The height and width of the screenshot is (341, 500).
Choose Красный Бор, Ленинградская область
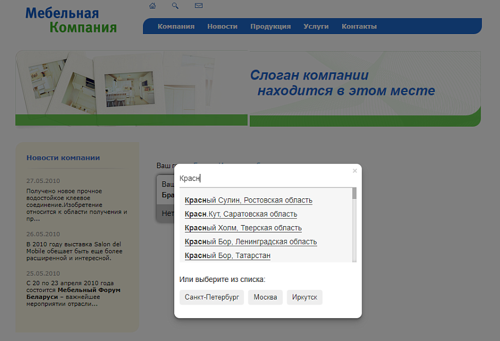coord(251,241)
